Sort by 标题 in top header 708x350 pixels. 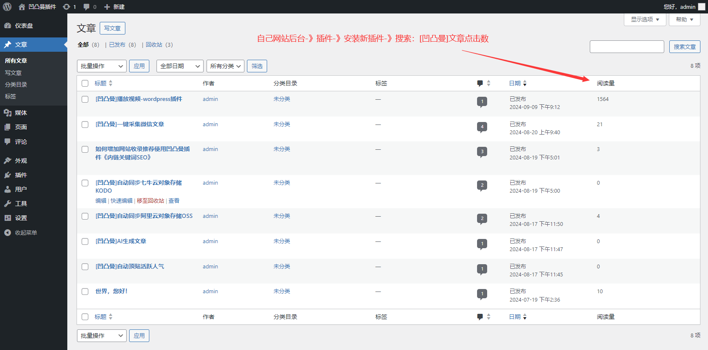tap(103, 83)
